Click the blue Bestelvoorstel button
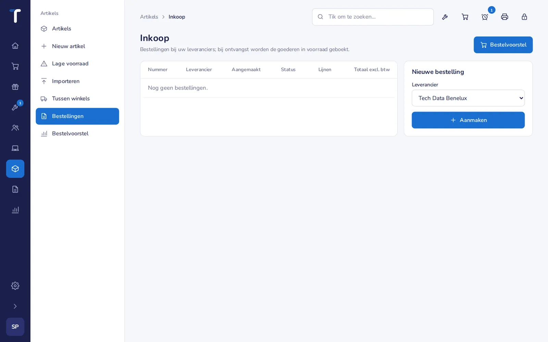 point(503,45)
